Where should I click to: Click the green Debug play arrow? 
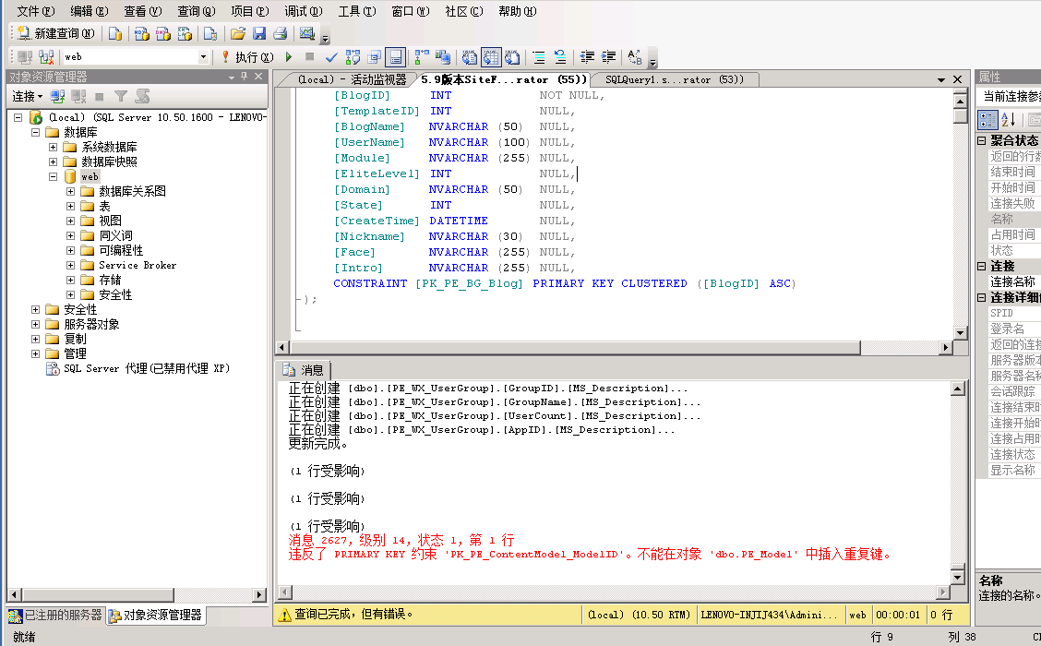coord(289,57)
